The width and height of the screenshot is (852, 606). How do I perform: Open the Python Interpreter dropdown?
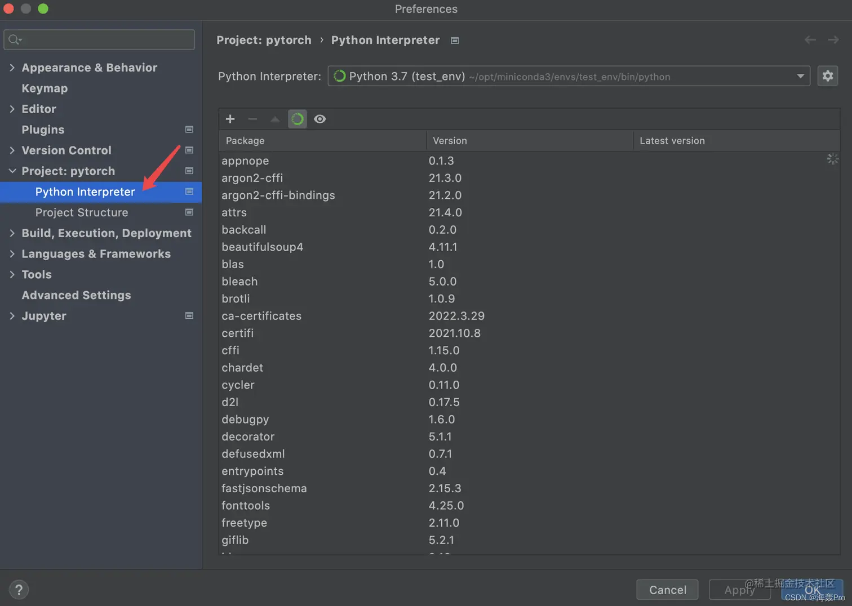tap(569, 76)
